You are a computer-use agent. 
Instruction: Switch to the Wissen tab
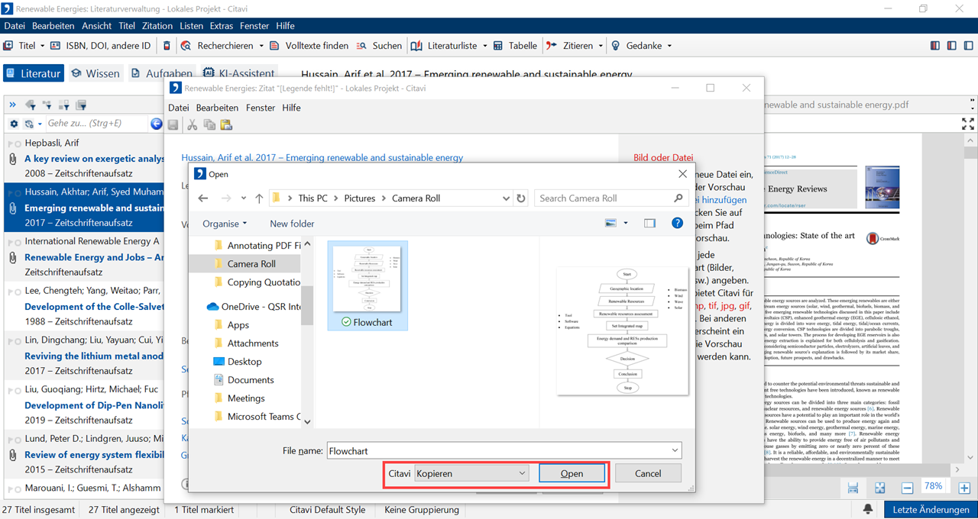96,74
